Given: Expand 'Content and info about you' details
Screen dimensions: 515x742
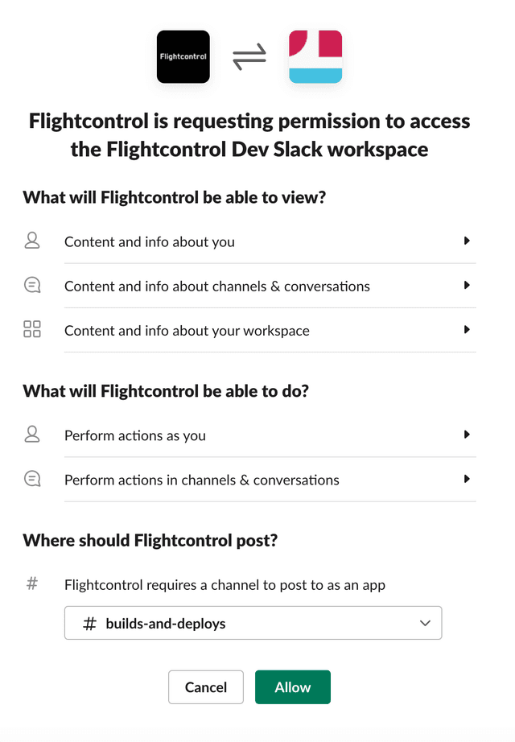Looking at the screenshot, I should point(467,241).
